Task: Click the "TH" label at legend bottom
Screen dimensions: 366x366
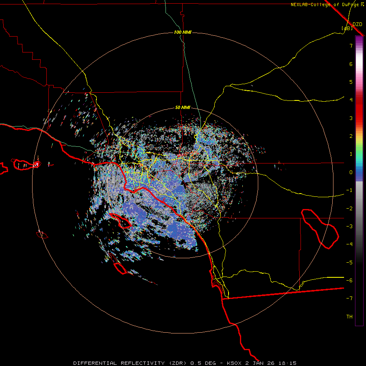Action: (349, 316)
